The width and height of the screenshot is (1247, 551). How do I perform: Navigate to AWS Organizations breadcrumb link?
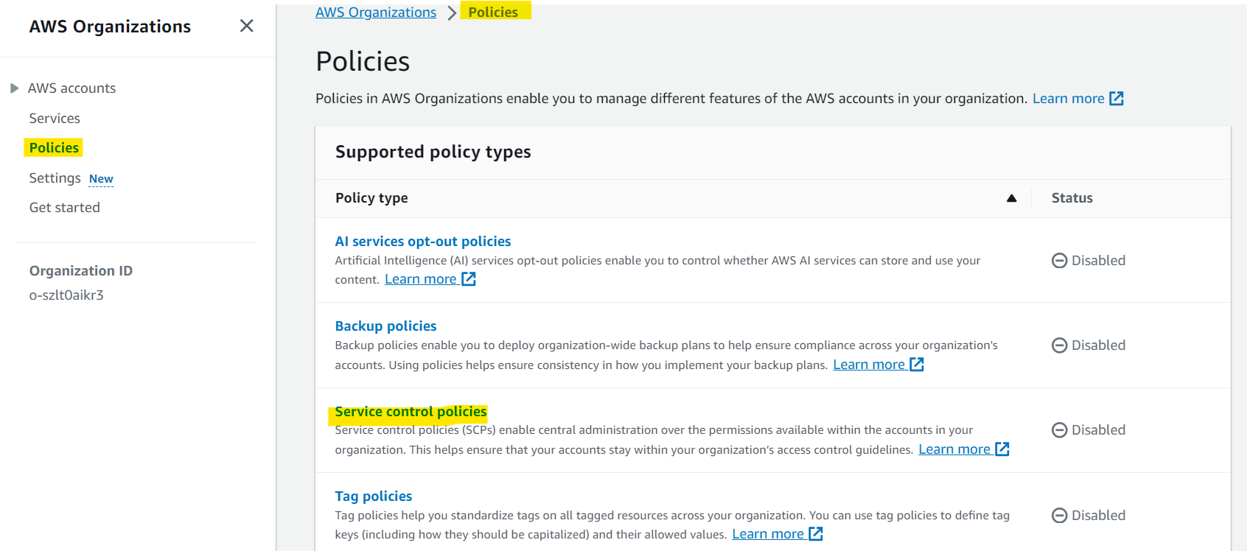tap(376, 13)
